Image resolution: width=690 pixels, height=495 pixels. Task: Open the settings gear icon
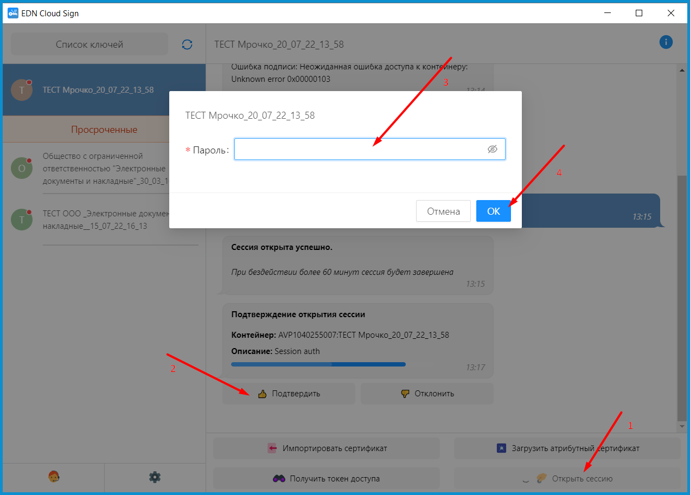[x=155, y=477]
